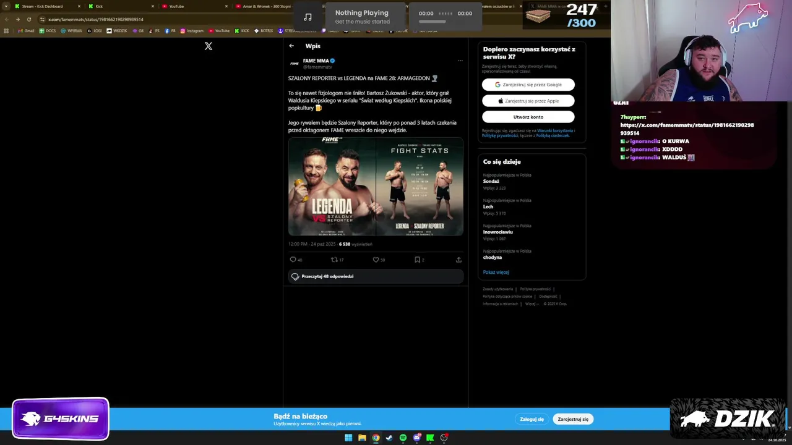792x445 pixels.
Task: Open the Instagram bookmark
Action: [x=192, y=30]
